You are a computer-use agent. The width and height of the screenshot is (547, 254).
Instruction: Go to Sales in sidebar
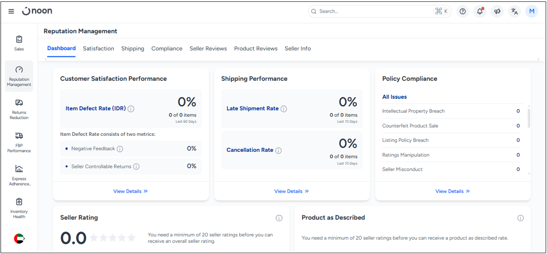[x=19, y=43]
